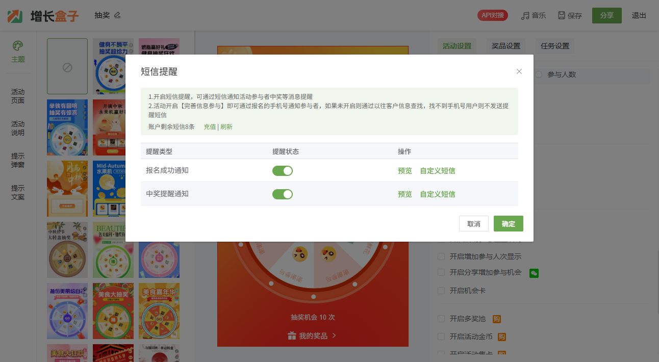Viewport: 659px width, 362px height.
Task: Check the 开启分享增加参与机会 checkbox
Action: (441, 273)
